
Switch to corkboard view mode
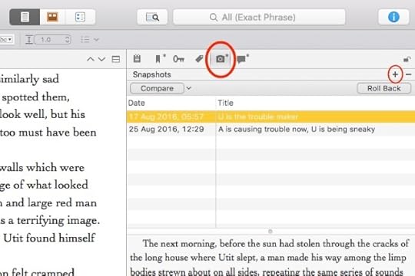(x=52, y=17)
